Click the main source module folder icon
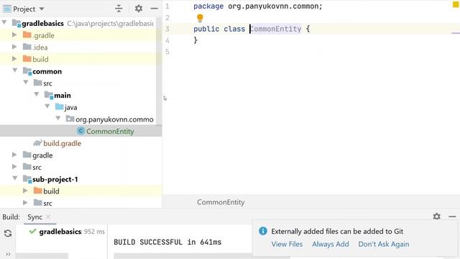The width and height of the screenshot is (460, 259). point(49,95)
